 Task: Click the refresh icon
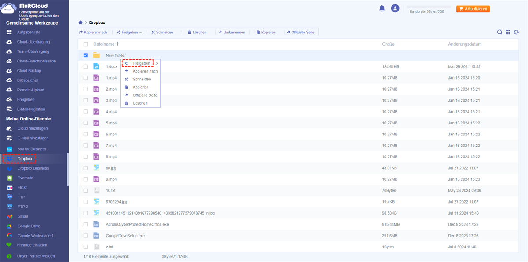[516, 32]
